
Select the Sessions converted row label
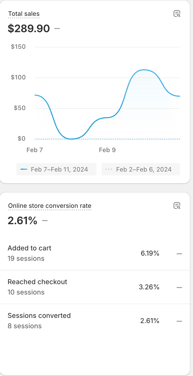click(x=39, y=316)
